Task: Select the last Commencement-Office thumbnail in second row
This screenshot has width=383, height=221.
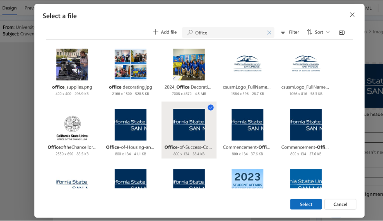Action: click(x=306, y=125)
